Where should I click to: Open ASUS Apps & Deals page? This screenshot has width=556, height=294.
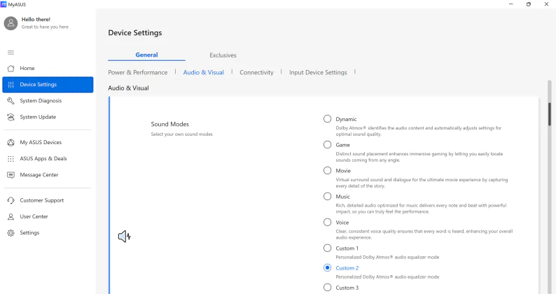pos(48,158)
